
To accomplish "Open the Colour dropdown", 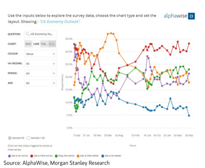I will tap(40, 54).
